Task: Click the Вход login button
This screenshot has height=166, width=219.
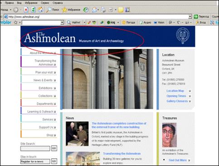Action: [x=201, y=23]
